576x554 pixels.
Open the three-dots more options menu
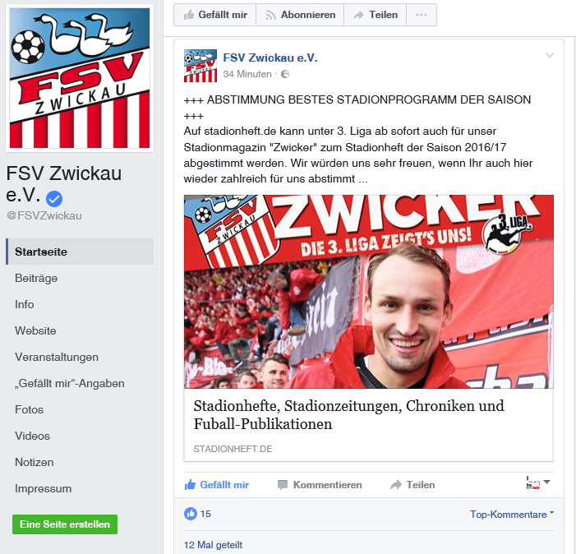[422, 15]
